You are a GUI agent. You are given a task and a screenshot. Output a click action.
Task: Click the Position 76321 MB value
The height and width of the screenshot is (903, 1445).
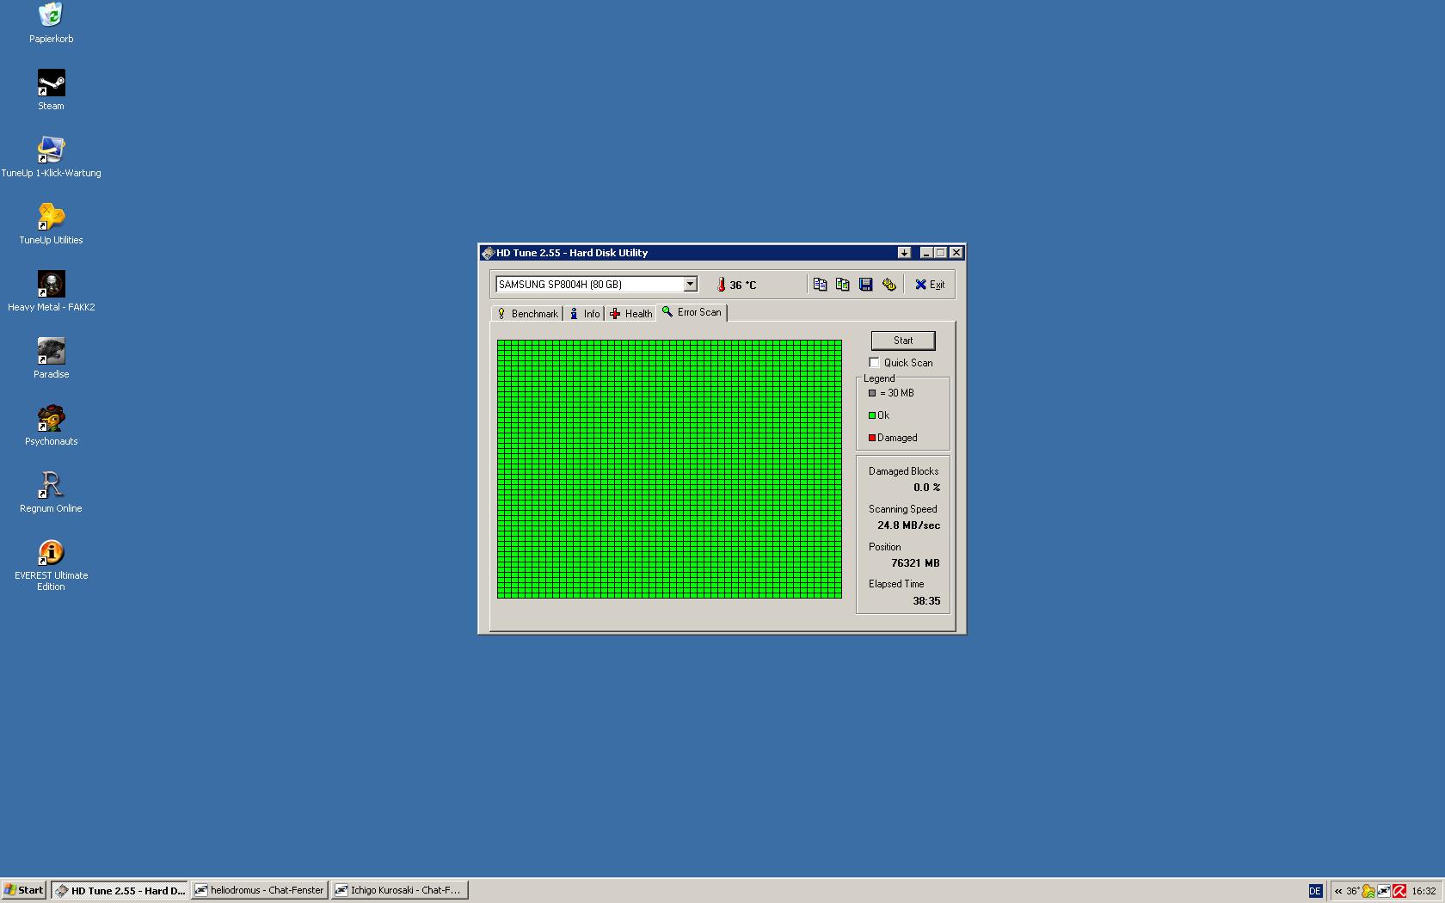(x=915, y=563)
